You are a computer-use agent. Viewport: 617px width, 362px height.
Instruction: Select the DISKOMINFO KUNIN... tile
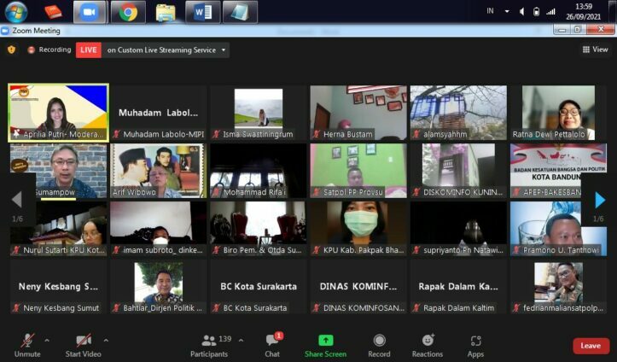click(x=458, y=171)
